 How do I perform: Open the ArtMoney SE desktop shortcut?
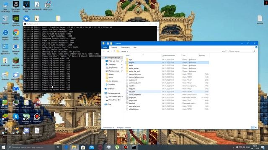click(26, 118)
